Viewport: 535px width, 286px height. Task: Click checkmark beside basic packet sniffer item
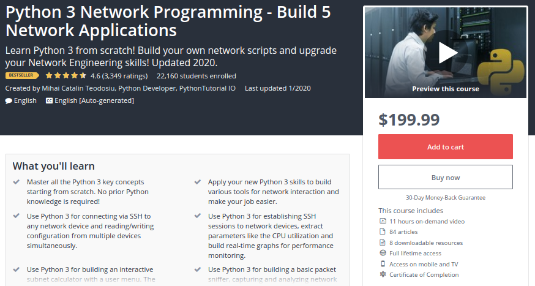tap(197, 269)
